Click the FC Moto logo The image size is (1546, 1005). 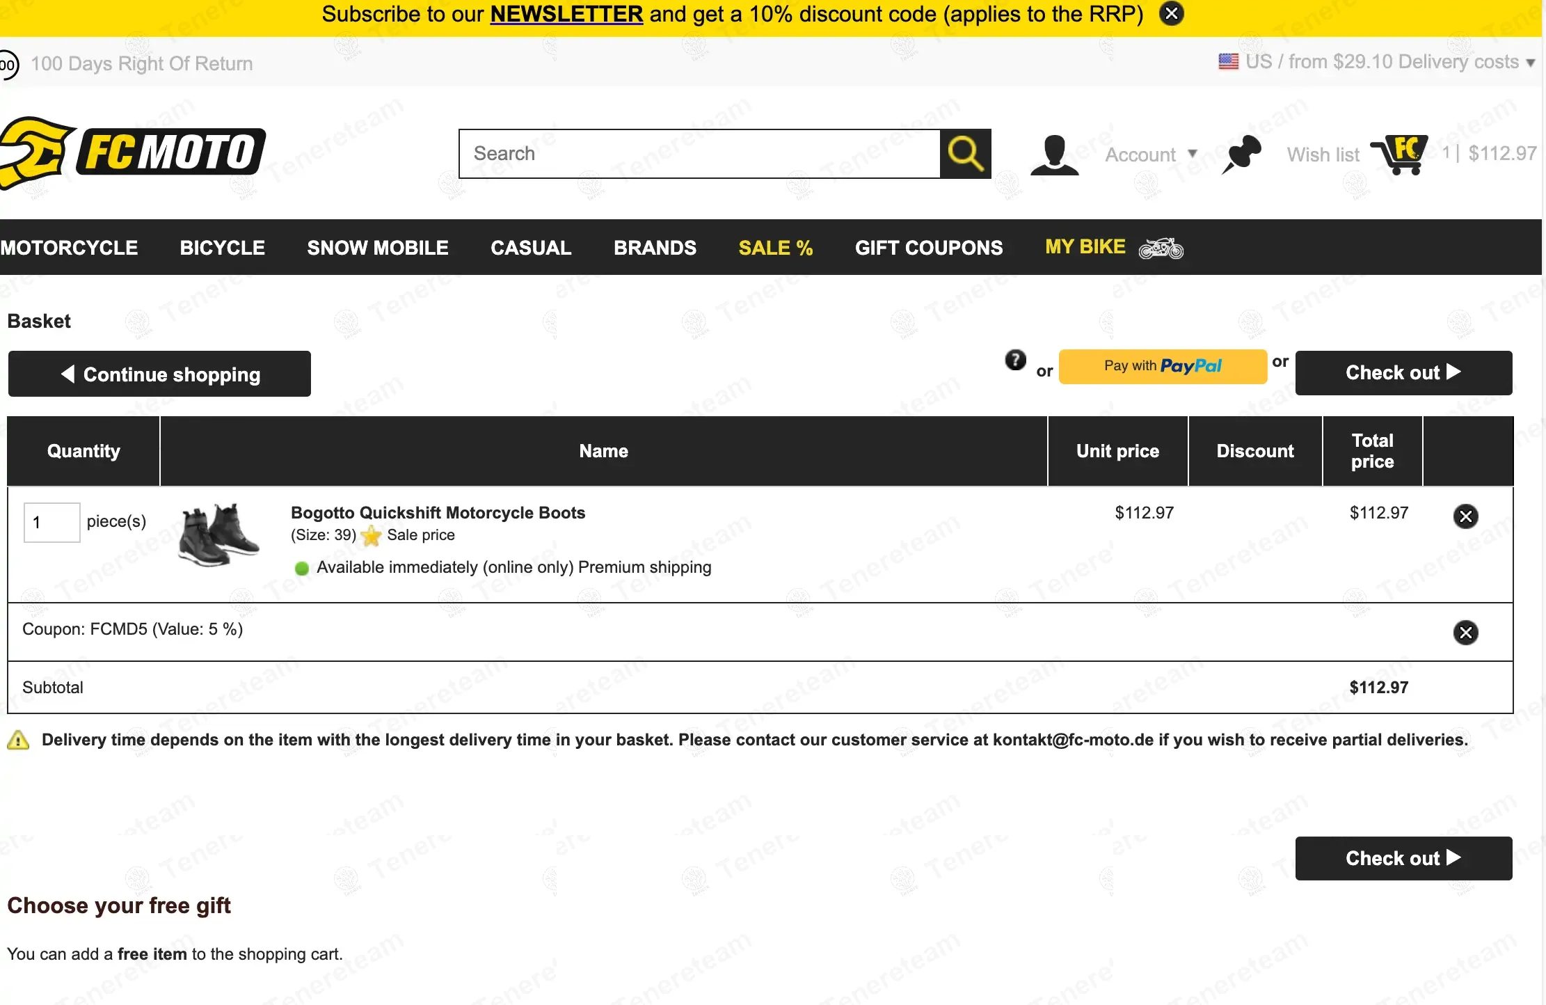coord(133,152)
